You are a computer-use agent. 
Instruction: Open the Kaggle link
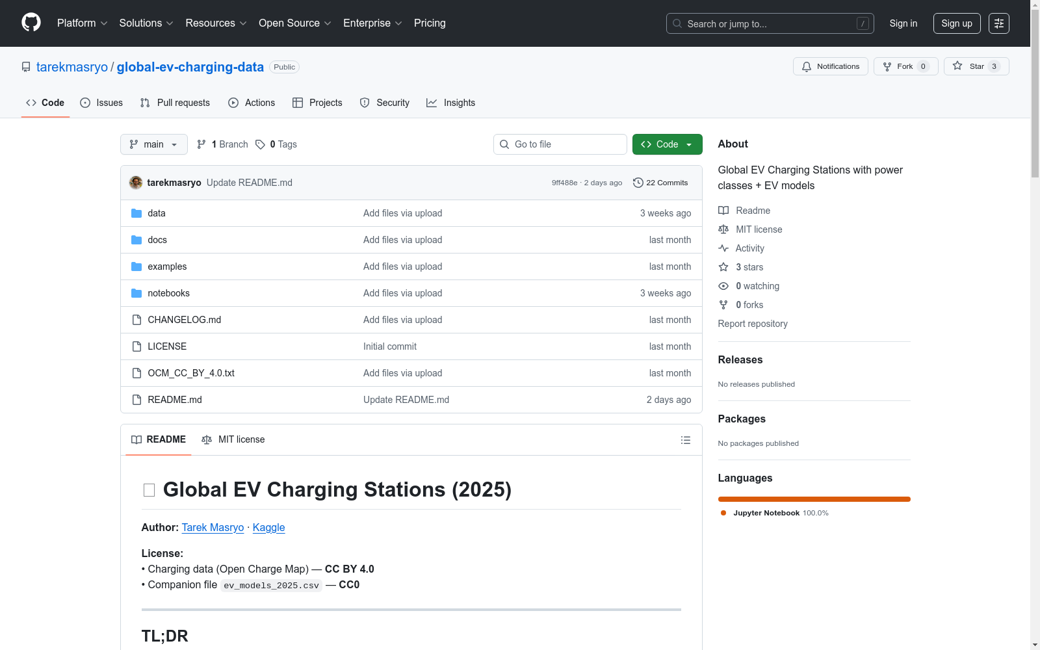(x=268, y=527)
